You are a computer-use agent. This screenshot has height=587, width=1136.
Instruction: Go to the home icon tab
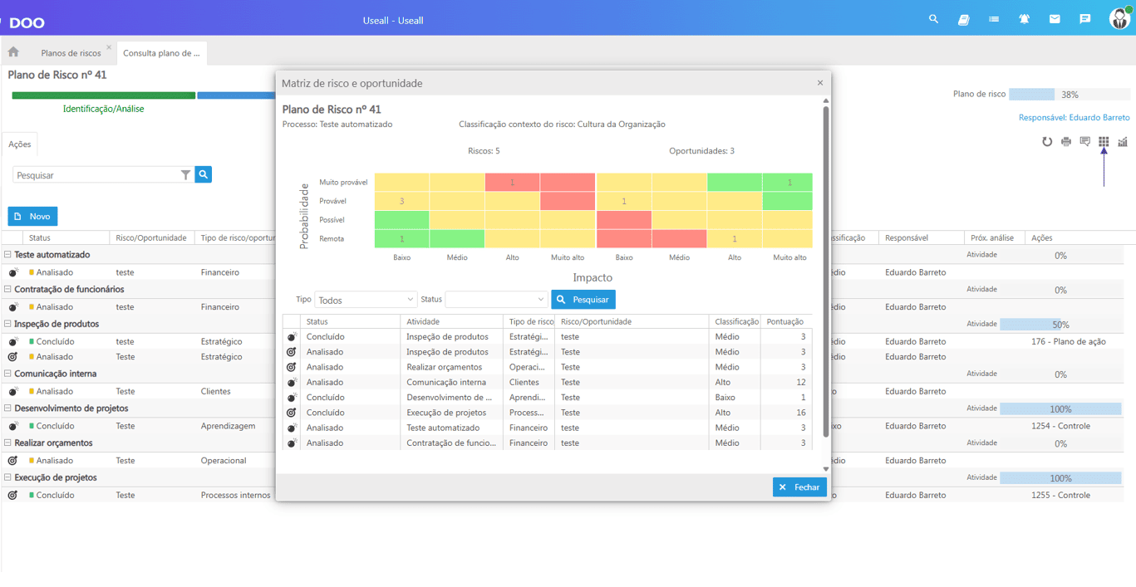coord(13,52)
